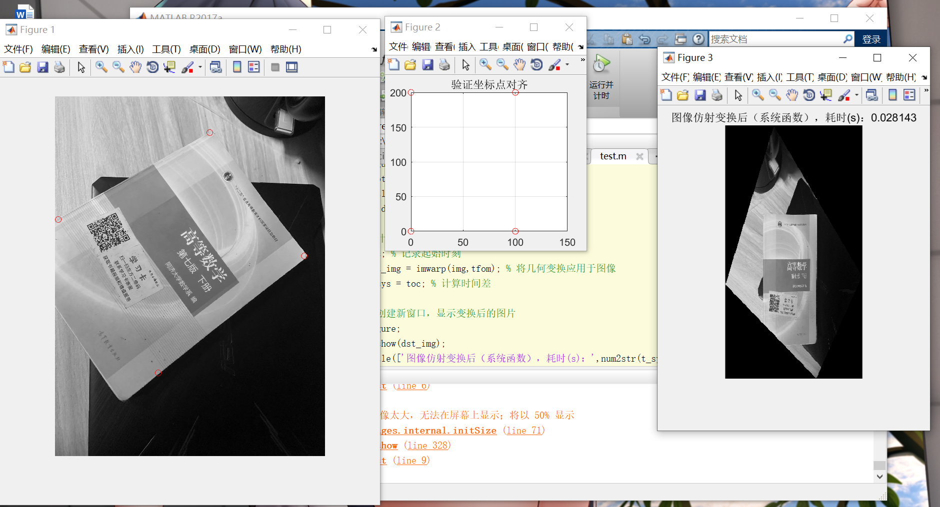Enable the Brush/Select Data tool in Figure 1
Viewport: 940px width, 507px height.
(x=188, y=67)
